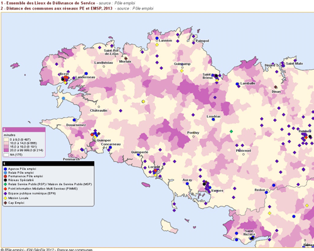Click the Châteaulin town label

click(x=99, y=110)
